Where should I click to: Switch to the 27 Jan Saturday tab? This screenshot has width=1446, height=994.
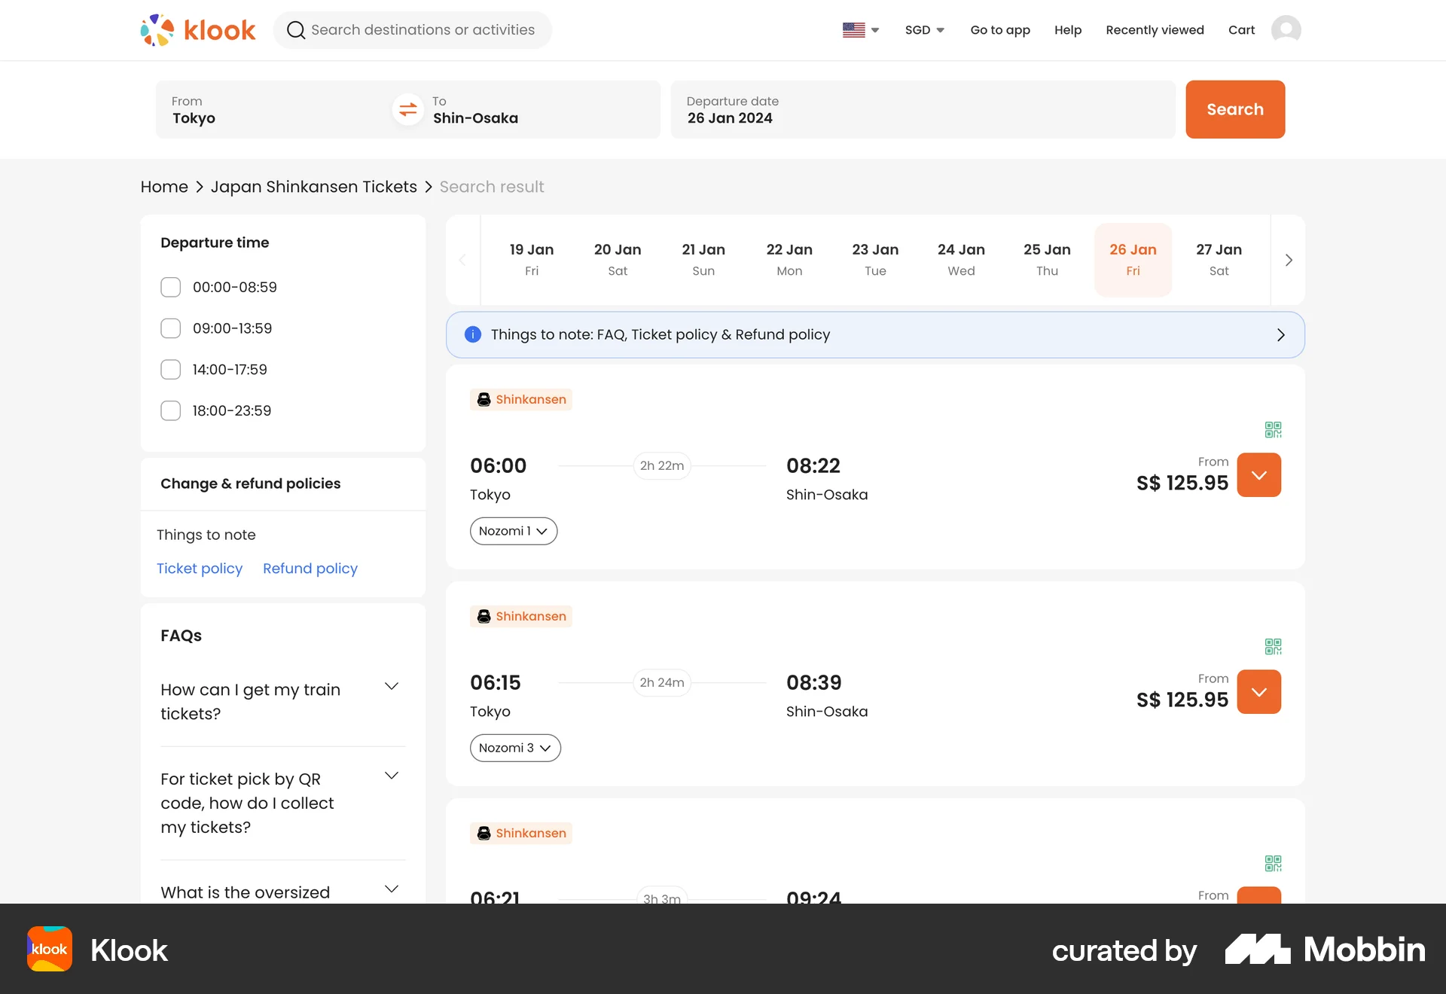(x=1219, y=259)
